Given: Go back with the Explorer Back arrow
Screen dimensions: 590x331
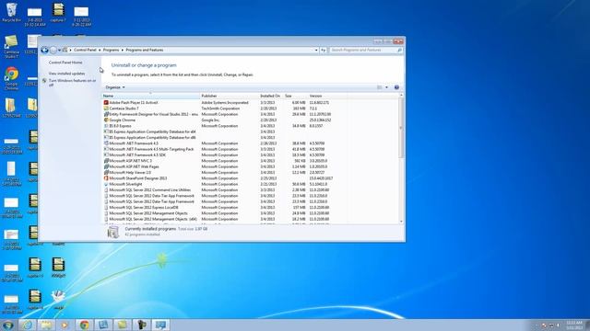Looking at the screenshot, I should click(45, 50).
